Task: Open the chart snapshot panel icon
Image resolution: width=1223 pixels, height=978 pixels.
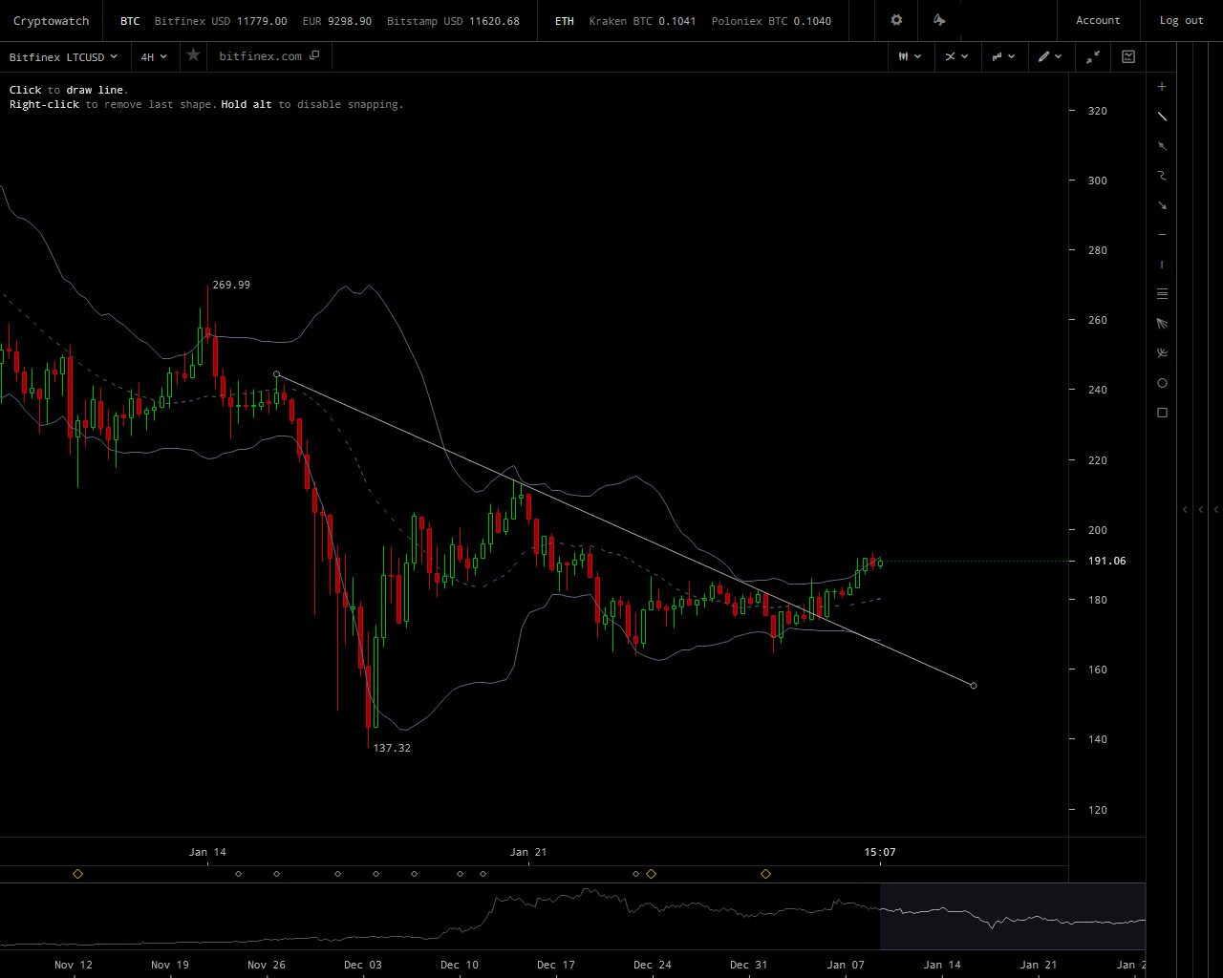Action: click(1128, 56)
